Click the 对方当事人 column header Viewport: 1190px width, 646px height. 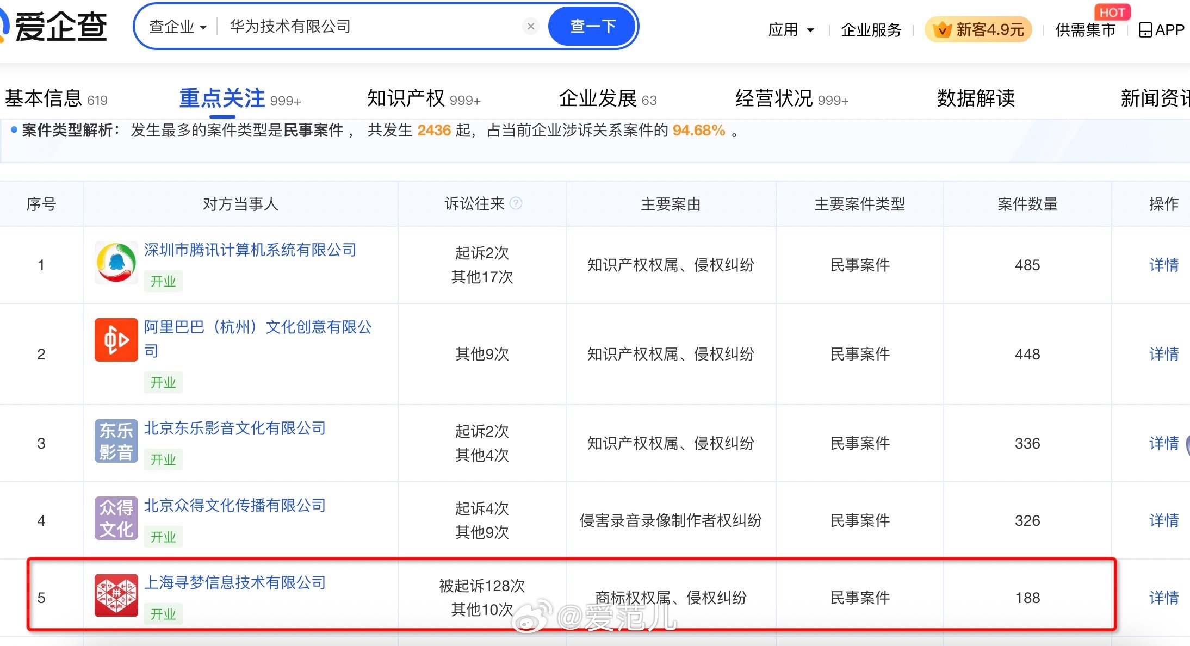[x=240, y=204]
